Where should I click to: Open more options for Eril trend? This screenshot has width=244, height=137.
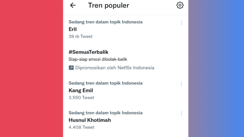pyautogui.click(x=181, y=23)
